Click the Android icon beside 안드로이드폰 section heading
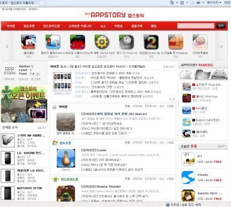 click(x=55, y=180)
